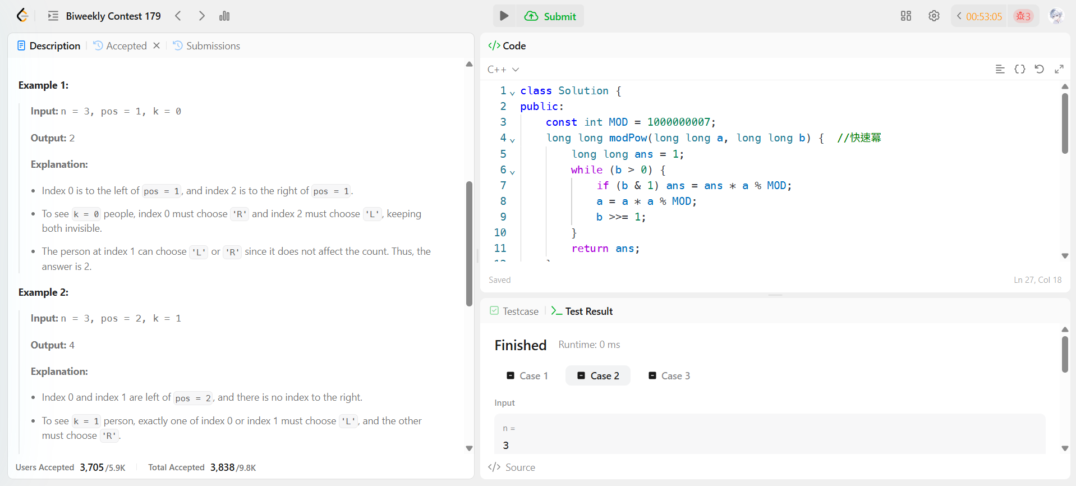Open the user avatar menu

[1056, 16]
